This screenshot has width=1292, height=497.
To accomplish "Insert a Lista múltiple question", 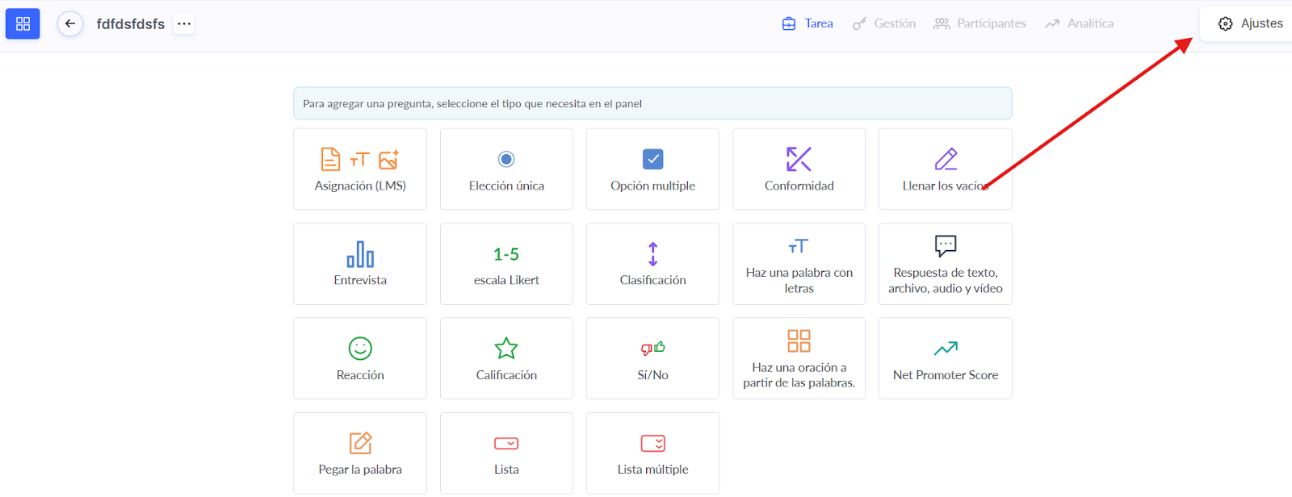I will (x=652, y=453).
